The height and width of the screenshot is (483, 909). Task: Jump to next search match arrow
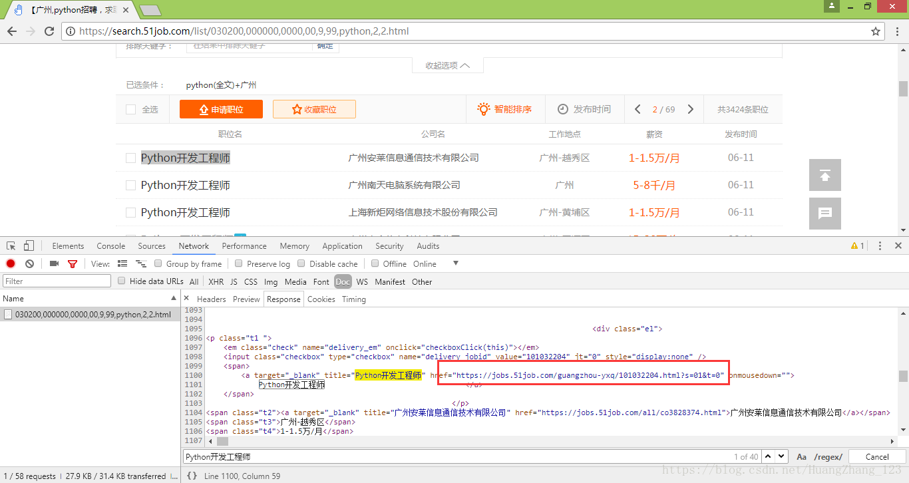pos(781,456)
